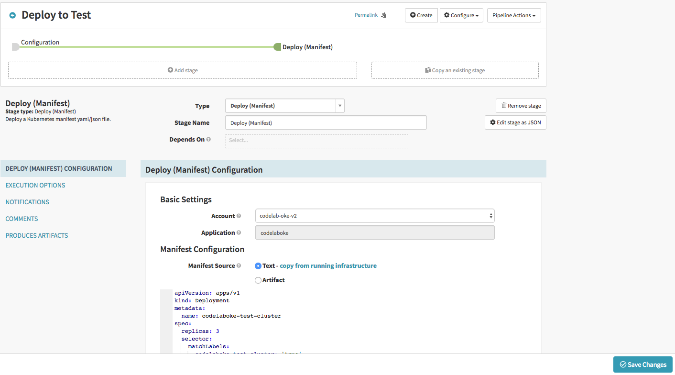Open the Configure dropdown menu
Image resolution: width=675 pixels, height=375 pixels.
(461, 15)
